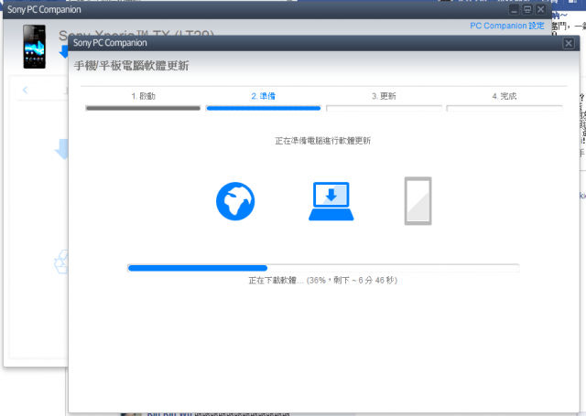This screenshot has height=416, width=586.
Task: Restore the main Sony PC Companion window
Action: point(527,9)
